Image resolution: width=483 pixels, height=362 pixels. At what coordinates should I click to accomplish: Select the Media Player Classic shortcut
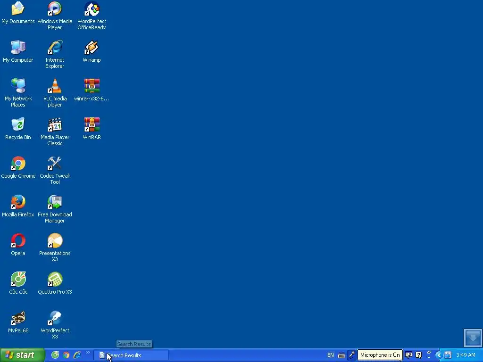click(x=55, y=132)
